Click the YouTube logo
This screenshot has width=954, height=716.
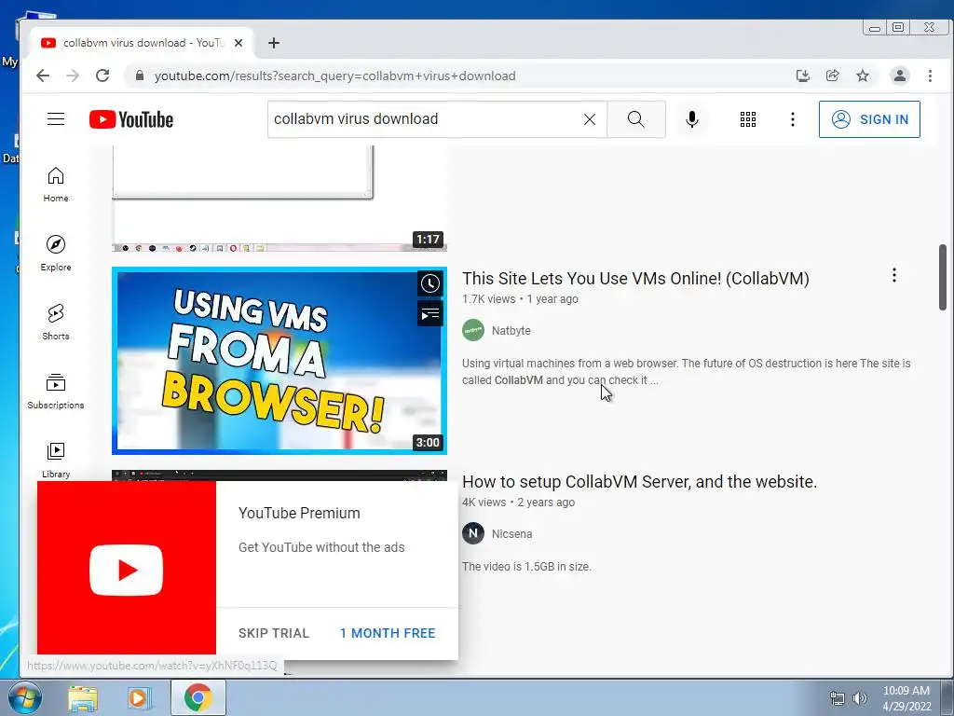130,119
